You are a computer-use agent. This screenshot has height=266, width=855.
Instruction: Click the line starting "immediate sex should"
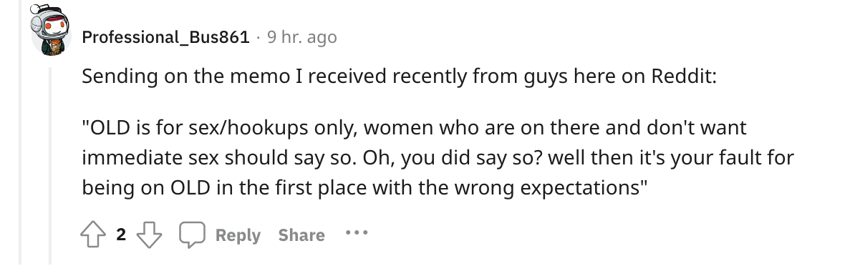click(438, 158)
